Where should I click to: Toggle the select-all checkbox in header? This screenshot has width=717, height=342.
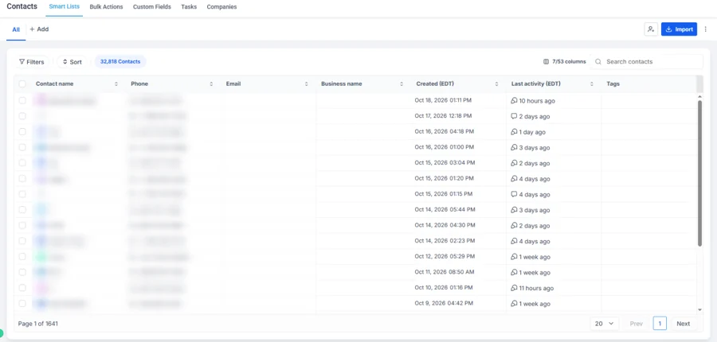[22, 84]
